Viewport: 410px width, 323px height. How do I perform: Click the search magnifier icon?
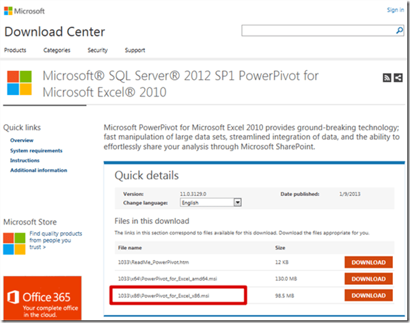coord(398,31)
